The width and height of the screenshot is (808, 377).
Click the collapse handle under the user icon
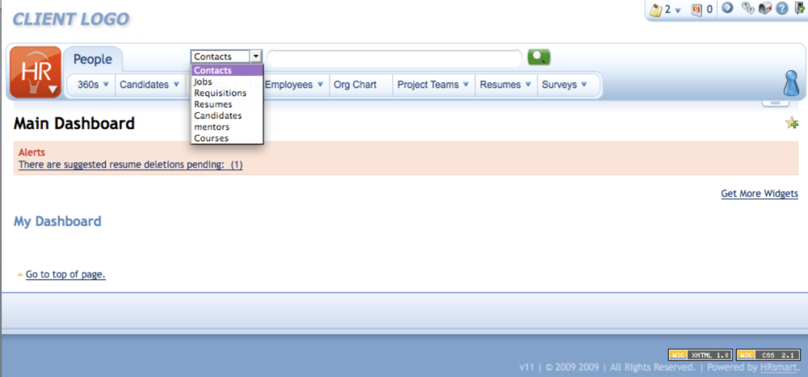[x=776, y=103]
